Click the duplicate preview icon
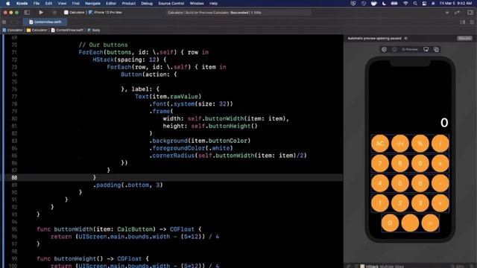Image resolution: width=477 pixels, height=268 pixels. (436, 49)
